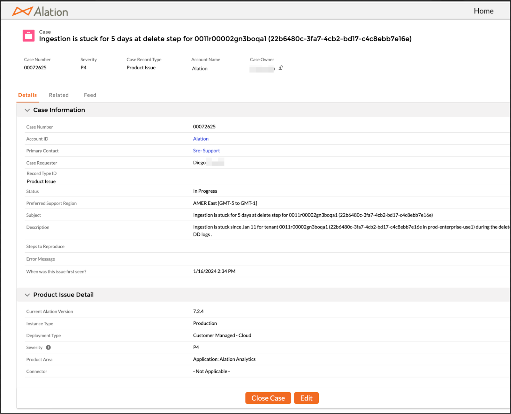Click the Connector value Not Applicable
This screenshot has width=511, height=414.
click(211, 371)
